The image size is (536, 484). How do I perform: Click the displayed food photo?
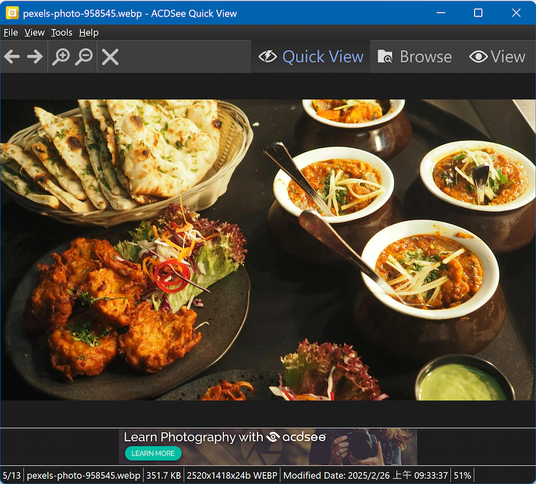(x=268, y=250)
